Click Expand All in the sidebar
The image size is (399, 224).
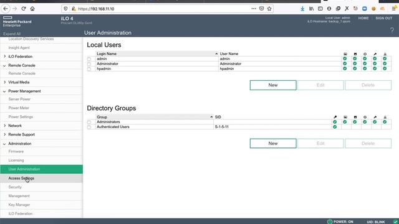pyautogui.click(x=12, y=34)
